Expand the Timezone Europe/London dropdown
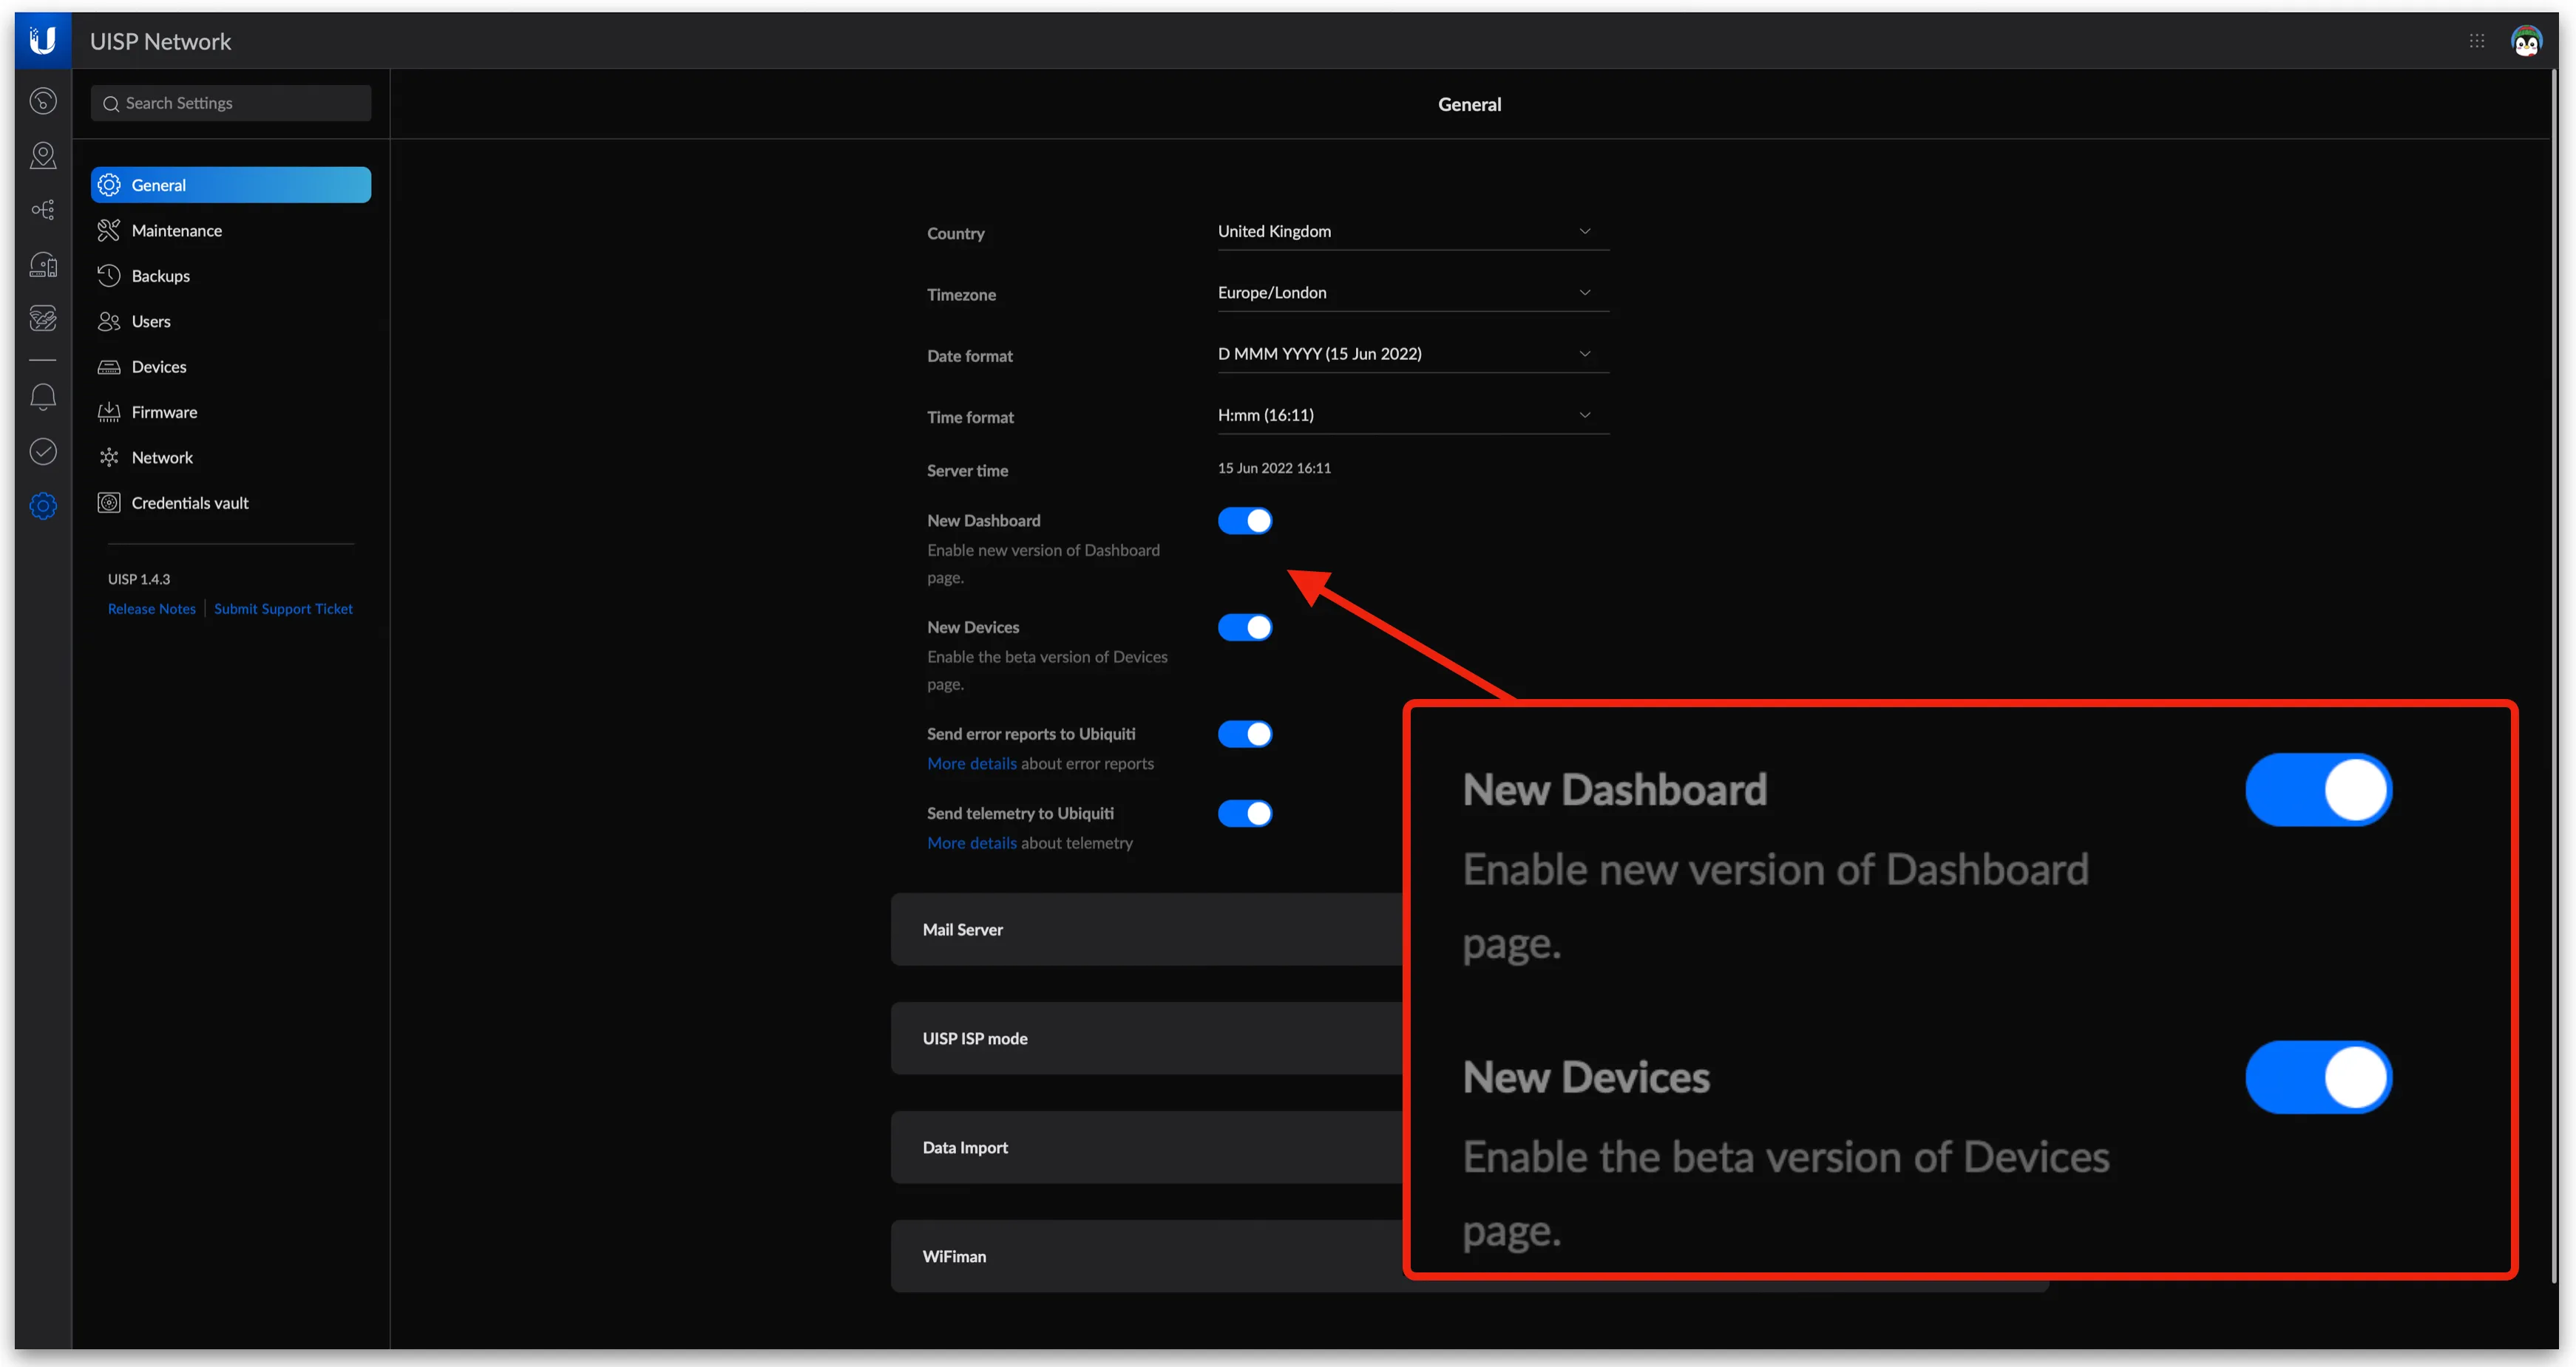Viewport: 2576px width, 1367px height. pyautogui.click(x=1412, y=293)
